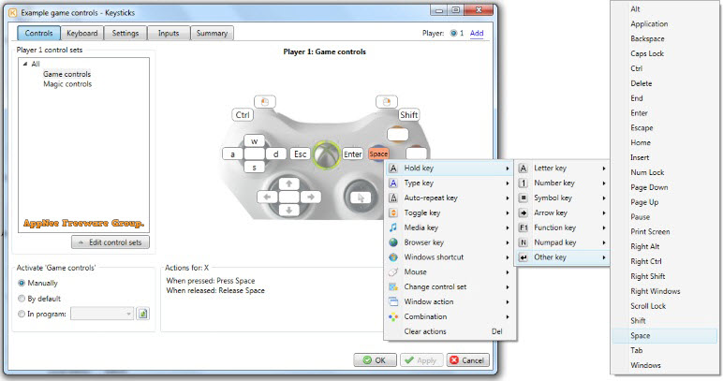Screen dimensions: 723x381
Task: Choose Caps Lock from the key list
Action: click(664, 53)
